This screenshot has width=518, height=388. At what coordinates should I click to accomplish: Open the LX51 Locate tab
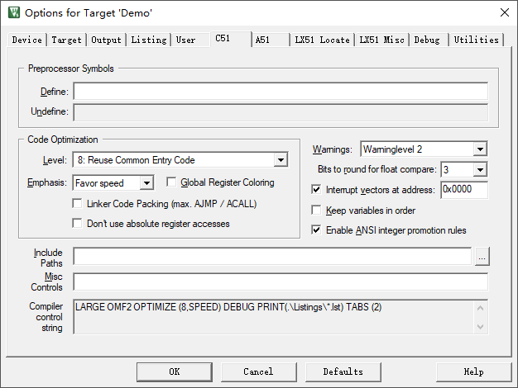coord(322,40)
